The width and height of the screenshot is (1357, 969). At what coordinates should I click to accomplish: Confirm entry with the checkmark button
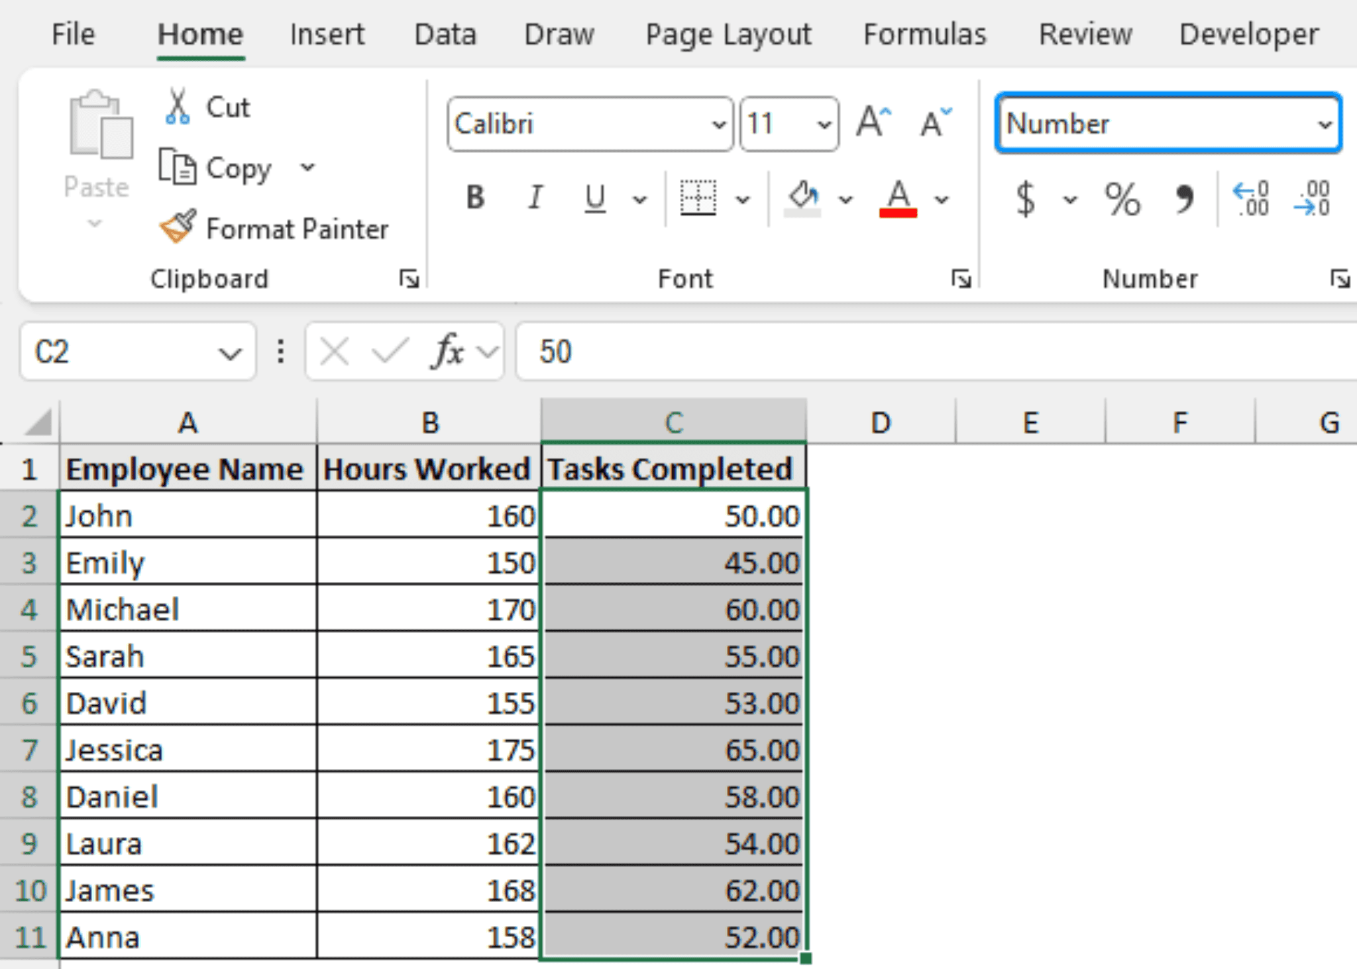point(390,351)
